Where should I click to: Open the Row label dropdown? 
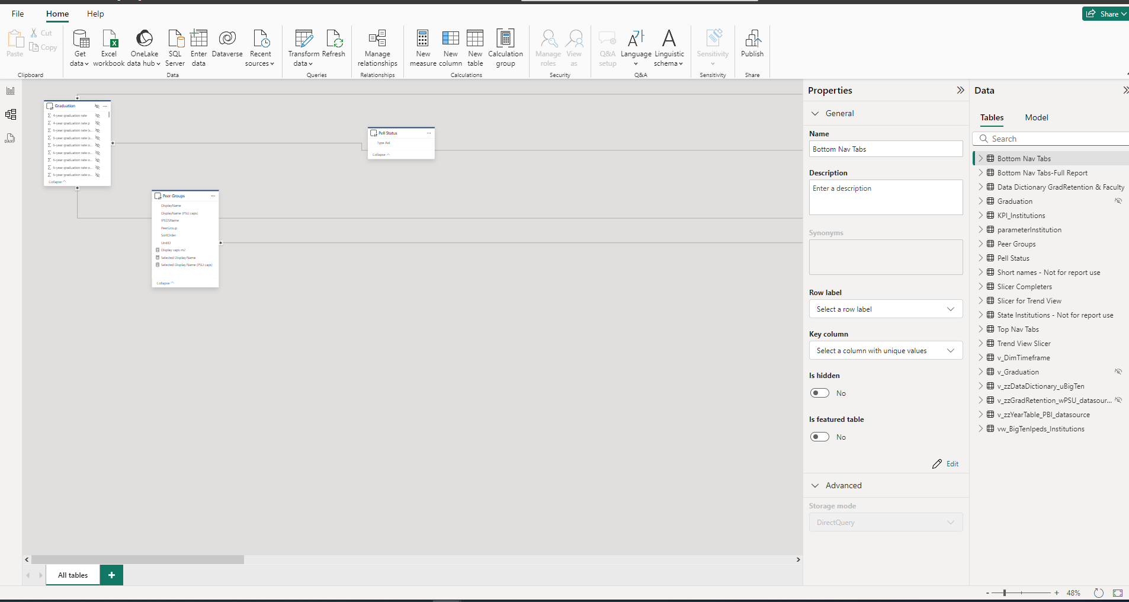pos(886,309)
